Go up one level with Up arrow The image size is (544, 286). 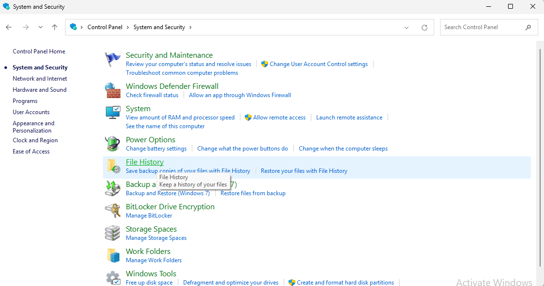coord(54,27)
